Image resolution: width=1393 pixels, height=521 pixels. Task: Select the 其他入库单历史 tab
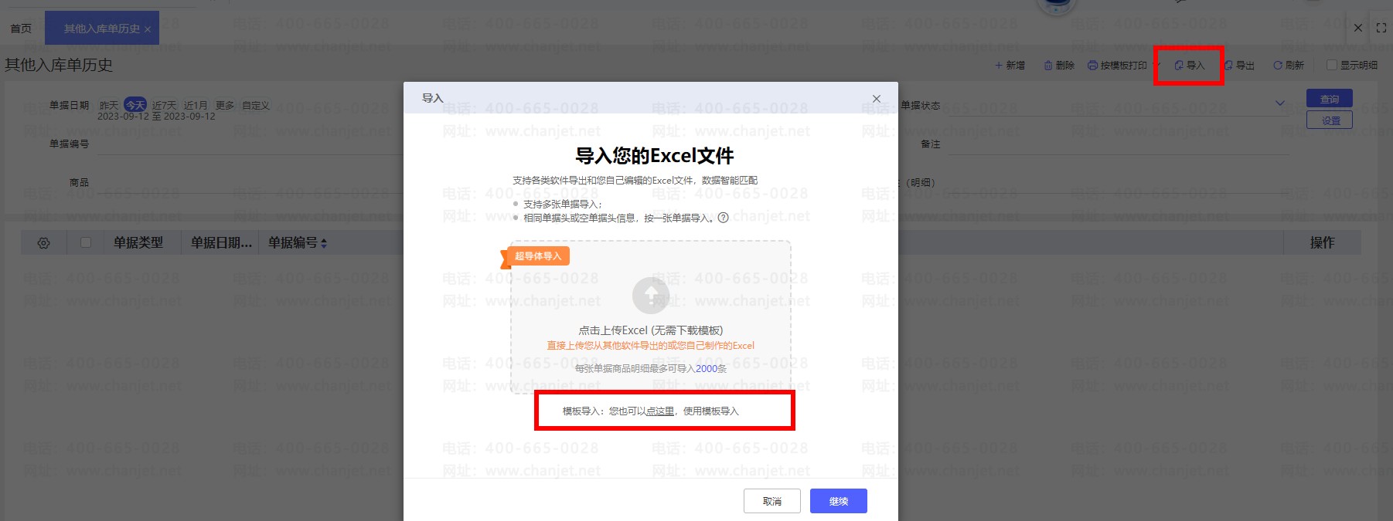click(x=101, y=29)
